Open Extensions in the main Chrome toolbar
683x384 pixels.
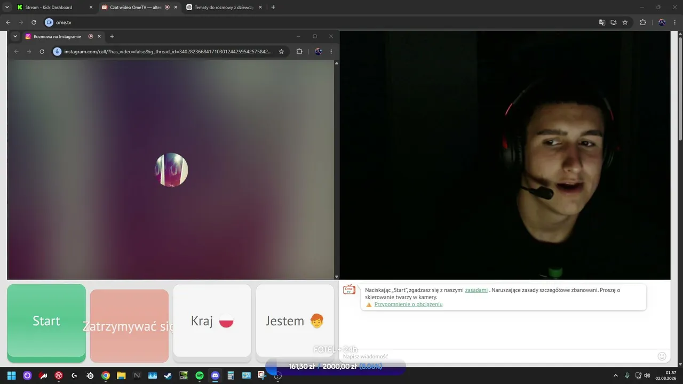coord(643,22)
